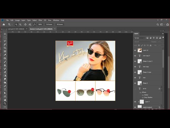Click the Layers panel vertical scrollbar
The width and height of the screenshot is (170, 128).
click(163, 58)
